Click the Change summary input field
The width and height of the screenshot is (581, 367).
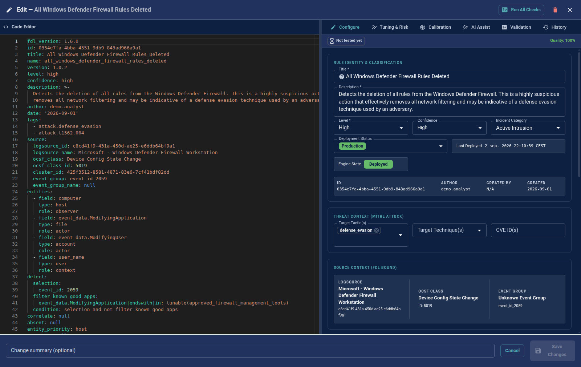250,351
